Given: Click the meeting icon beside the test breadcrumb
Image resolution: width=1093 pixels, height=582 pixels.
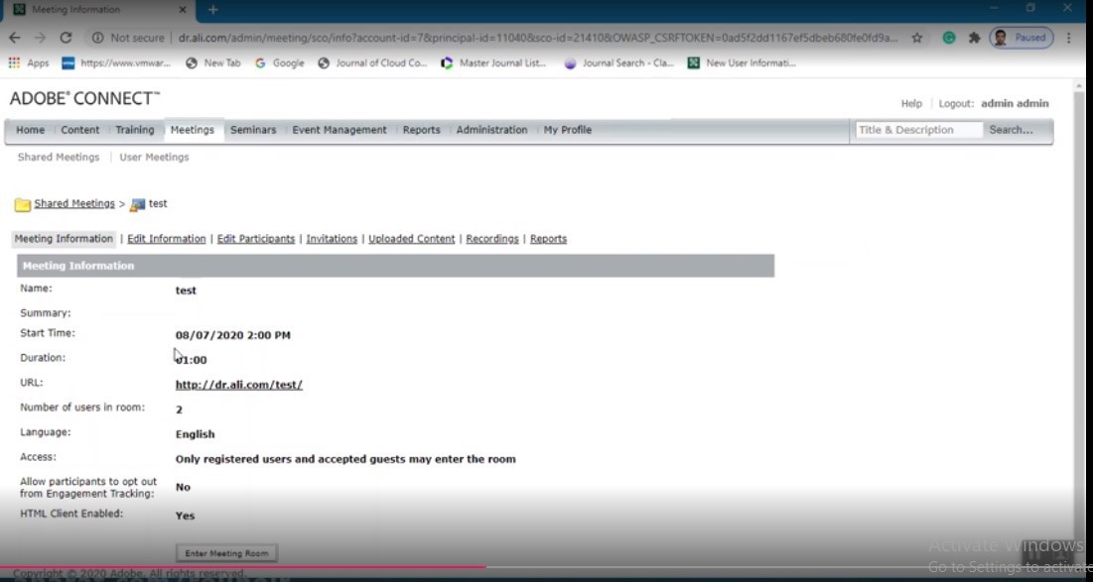Looking at the screenshot, I should tap(138, 204).
